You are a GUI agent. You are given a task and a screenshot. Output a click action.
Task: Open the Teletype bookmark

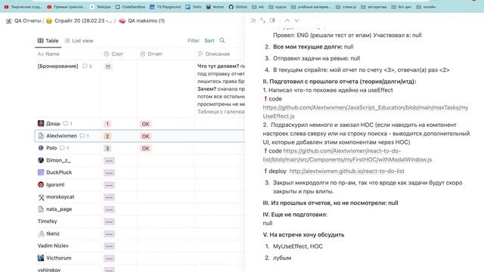(101, 7)
